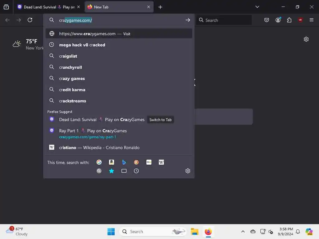Image resolution: width=319 pixels, height=239 pixels.
Task: Open the taskbar 67°F Cloudy weather widget
Action: pyautogui.click(x=17, y=232)
